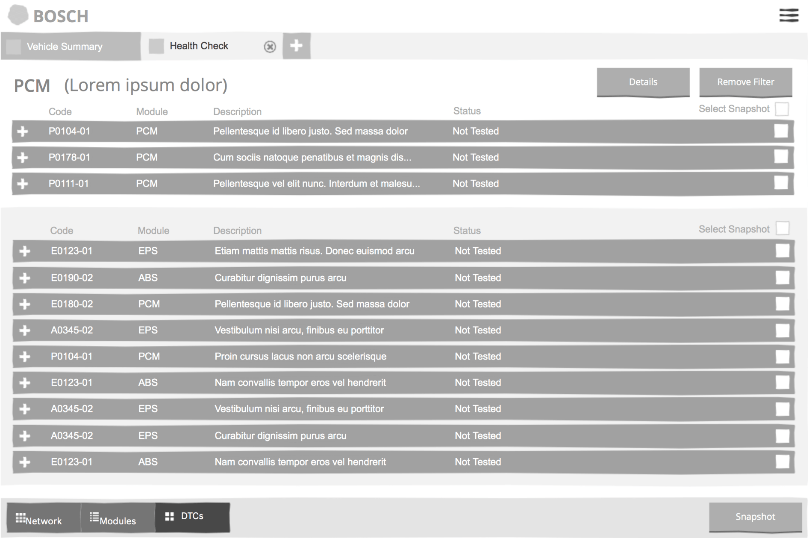Expand the P0104-01 Proin cursus row
Image resolution: width=809 pixels, height=538 pixels.
25,357
